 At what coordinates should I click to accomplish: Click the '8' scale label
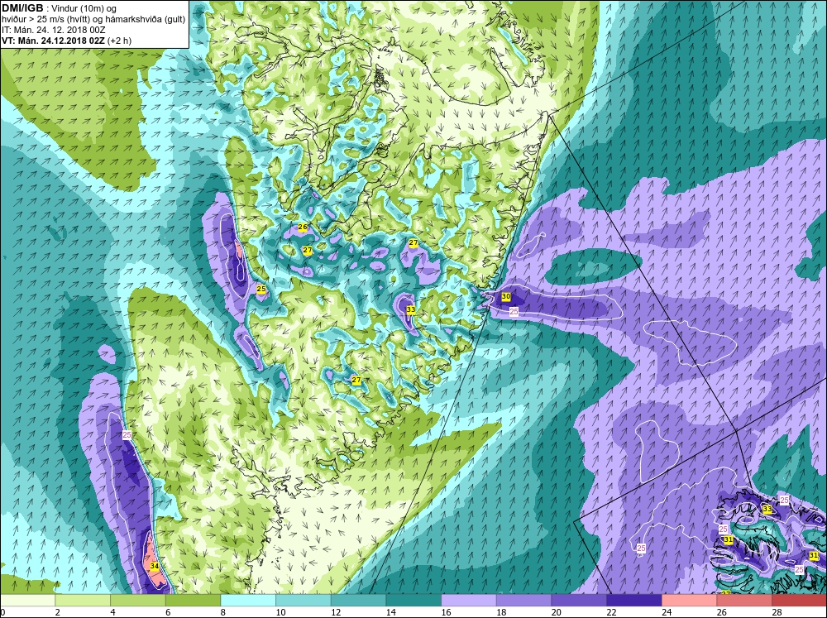[x=222, y=612]
